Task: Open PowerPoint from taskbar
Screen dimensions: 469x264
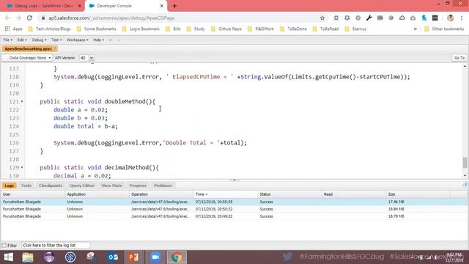Action: 133,257
